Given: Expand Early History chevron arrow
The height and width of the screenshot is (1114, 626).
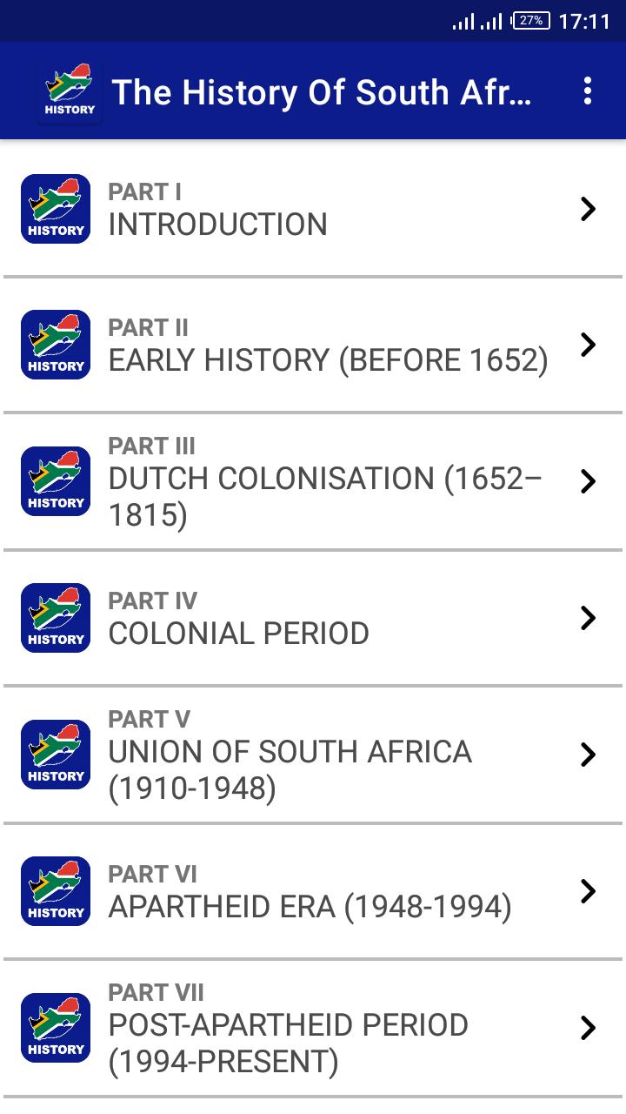Looking at the screenshot, I should click(588, 345).
